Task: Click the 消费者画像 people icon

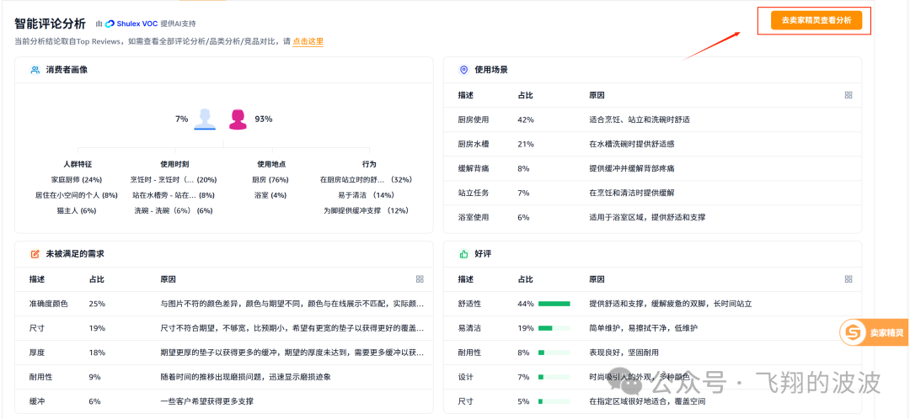Action: [x=35, y=70]
